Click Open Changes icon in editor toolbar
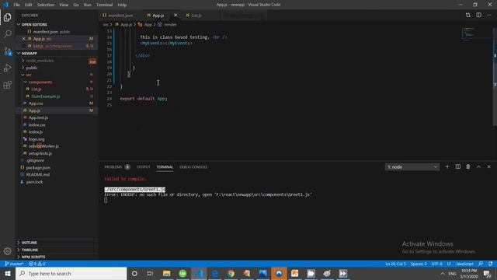This screenshot has width=497, height=280. [x=467, y=16]
